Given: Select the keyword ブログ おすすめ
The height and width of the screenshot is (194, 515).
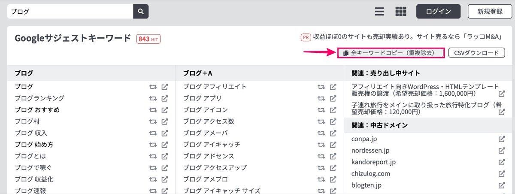Looking at the screenshot, I should coord(37,110).
